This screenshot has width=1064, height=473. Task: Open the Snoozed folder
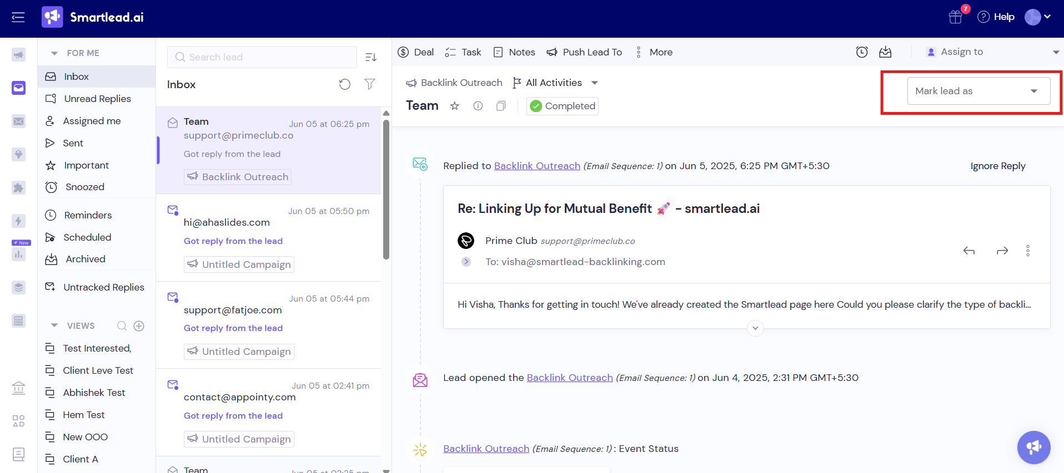click(x=97, y=187)
